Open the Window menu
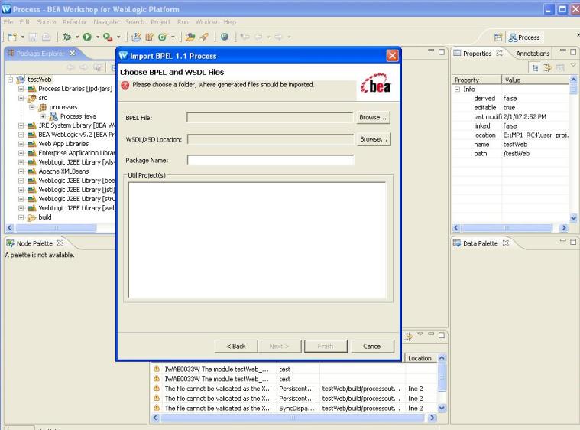Screen dimensions: 580x430 coord(206,22)
